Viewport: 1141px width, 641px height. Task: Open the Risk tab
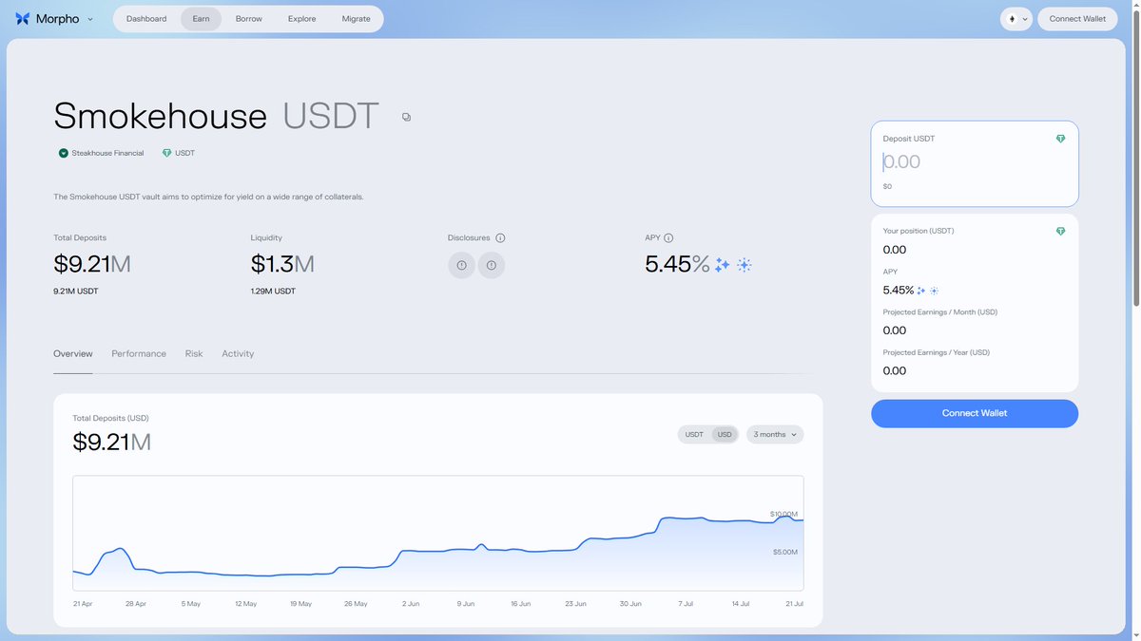194,353
